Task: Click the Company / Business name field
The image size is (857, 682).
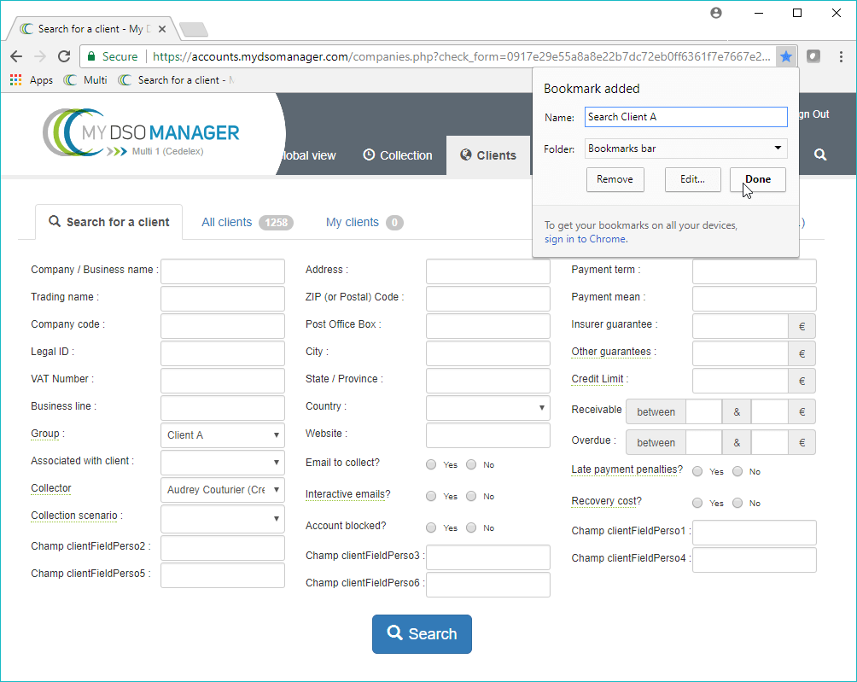Action: (x=222, y=271)
